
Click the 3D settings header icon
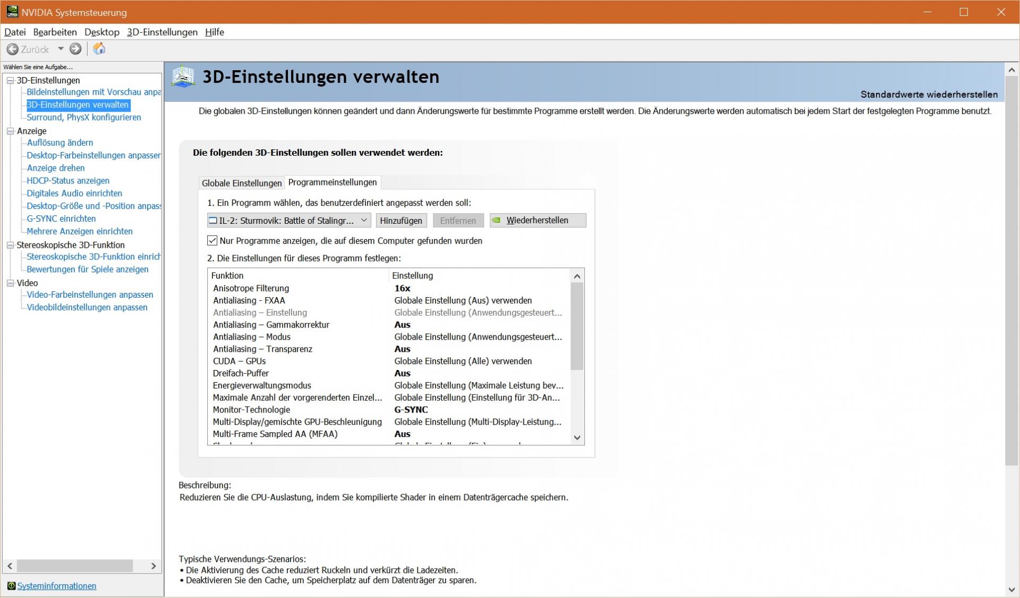tap(183, 77)
